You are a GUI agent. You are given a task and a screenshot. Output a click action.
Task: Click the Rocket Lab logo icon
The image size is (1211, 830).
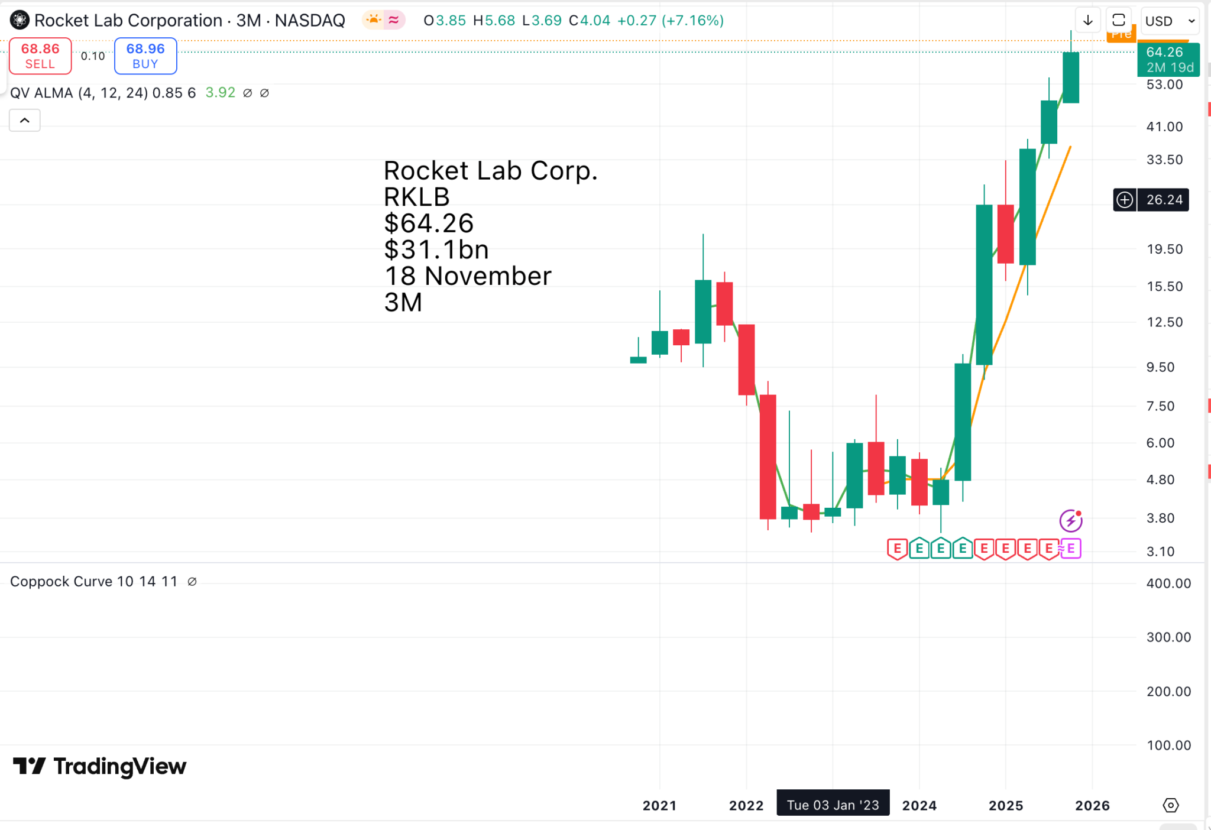pos(20,20)
